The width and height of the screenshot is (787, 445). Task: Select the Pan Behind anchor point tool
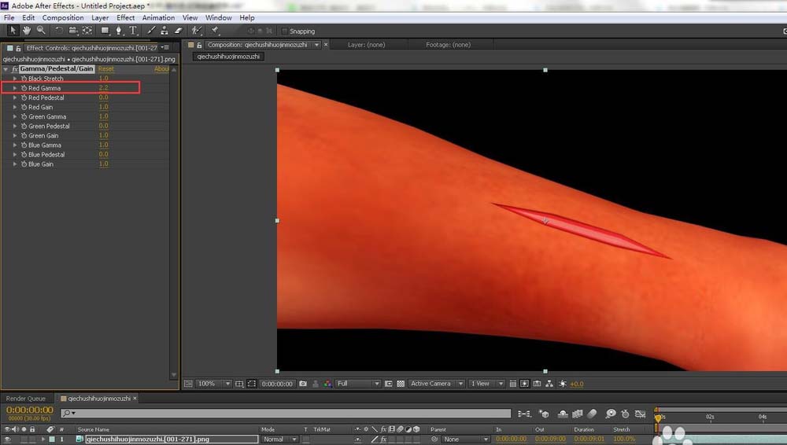pos(87,31)
